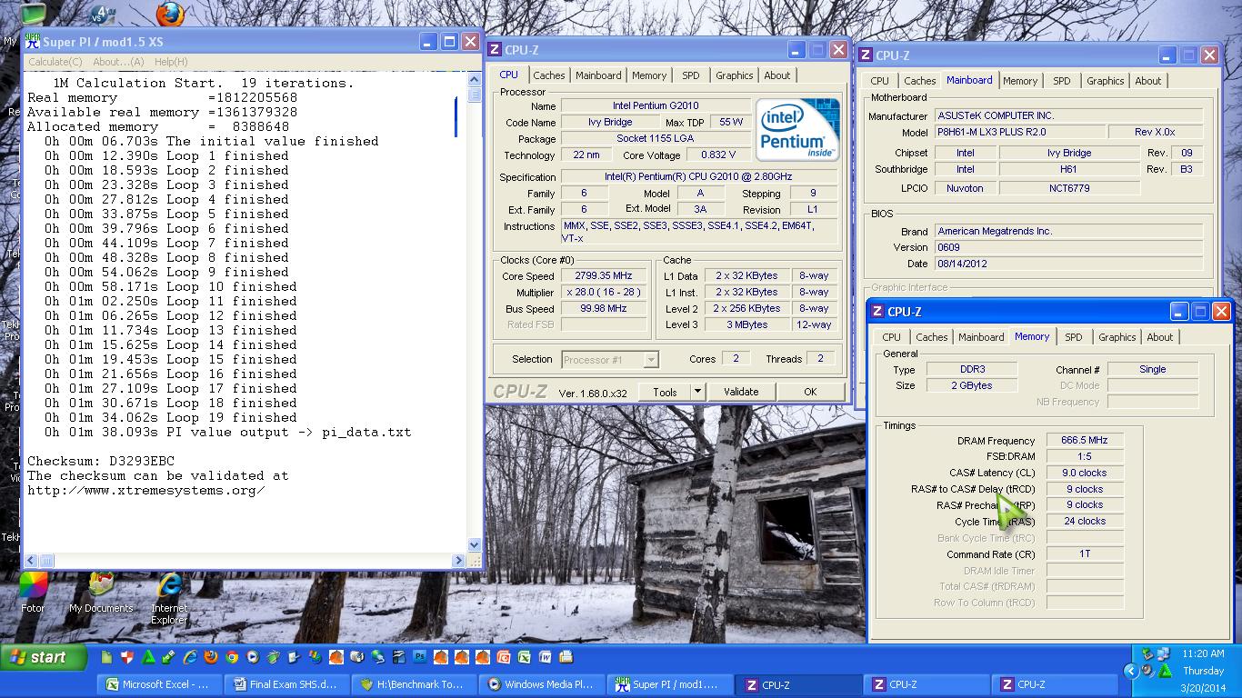Click the Checksum: D3293EBC line
Image resolution: width=1242 pixels, height=698 pixels.
tap(101, 461)
